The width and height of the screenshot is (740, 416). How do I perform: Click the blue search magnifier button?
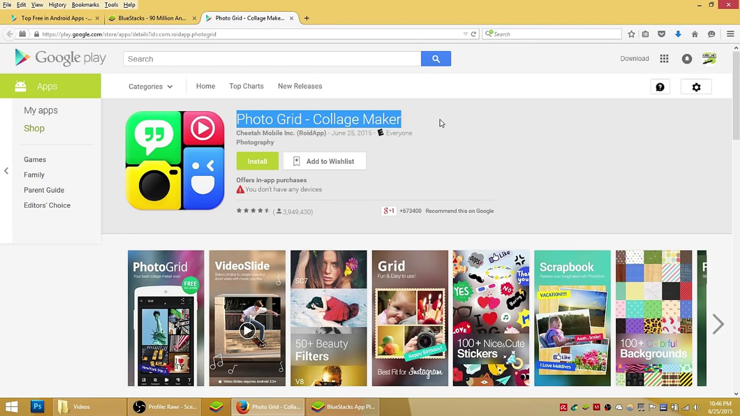point(436,59)
